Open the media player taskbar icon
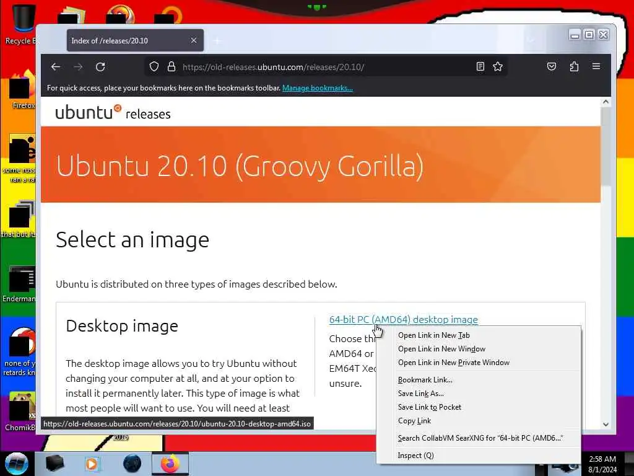Image resolution: width=634 pixels, height=476 pixels. (x=92, y=464)
